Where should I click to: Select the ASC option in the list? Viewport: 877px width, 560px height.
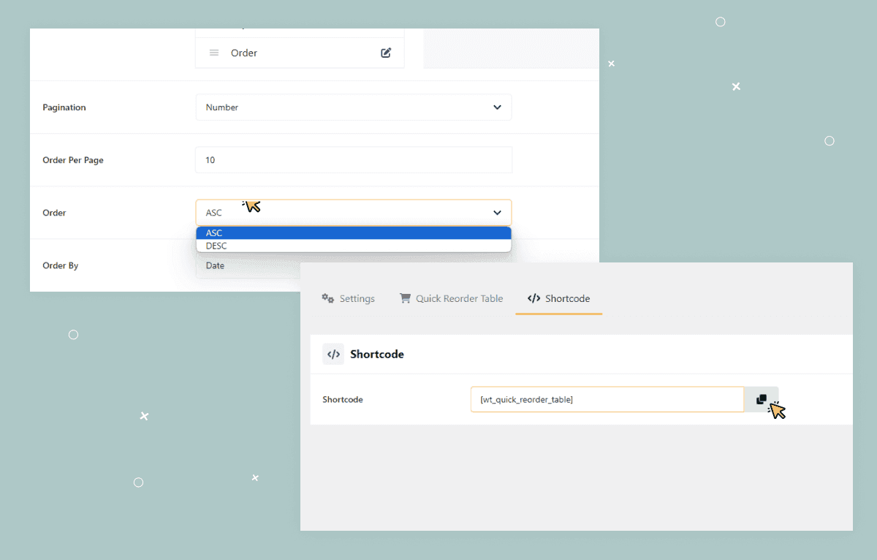pyautogui.click(x=354, y=233)
